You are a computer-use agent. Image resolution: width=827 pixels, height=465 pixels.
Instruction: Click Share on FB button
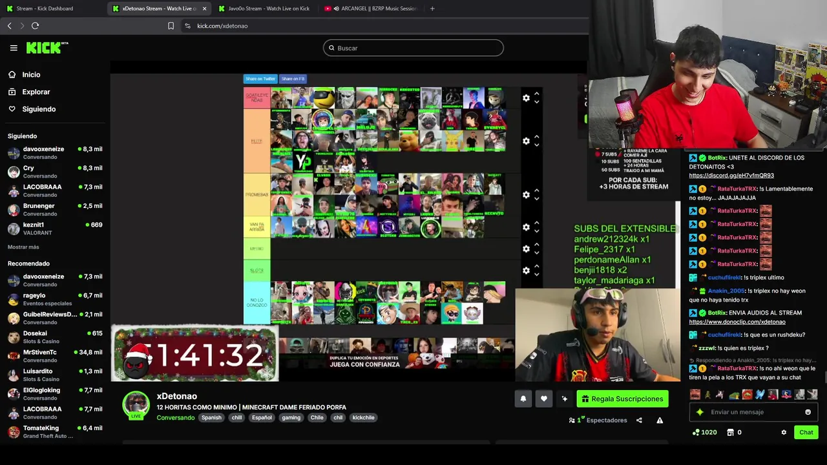point(293,79)
